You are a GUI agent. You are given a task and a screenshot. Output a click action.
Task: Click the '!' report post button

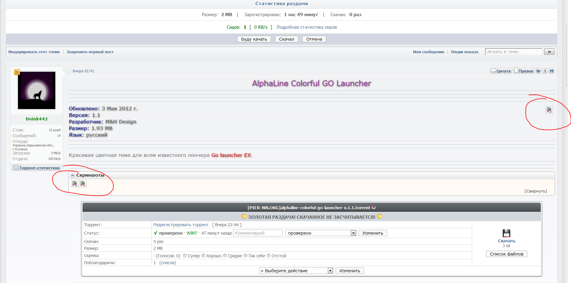[545, 71]
